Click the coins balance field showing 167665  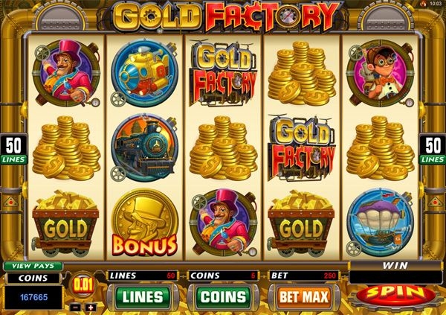(33, 298)
